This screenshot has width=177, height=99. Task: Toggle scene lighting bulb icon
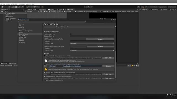point(44,12)
